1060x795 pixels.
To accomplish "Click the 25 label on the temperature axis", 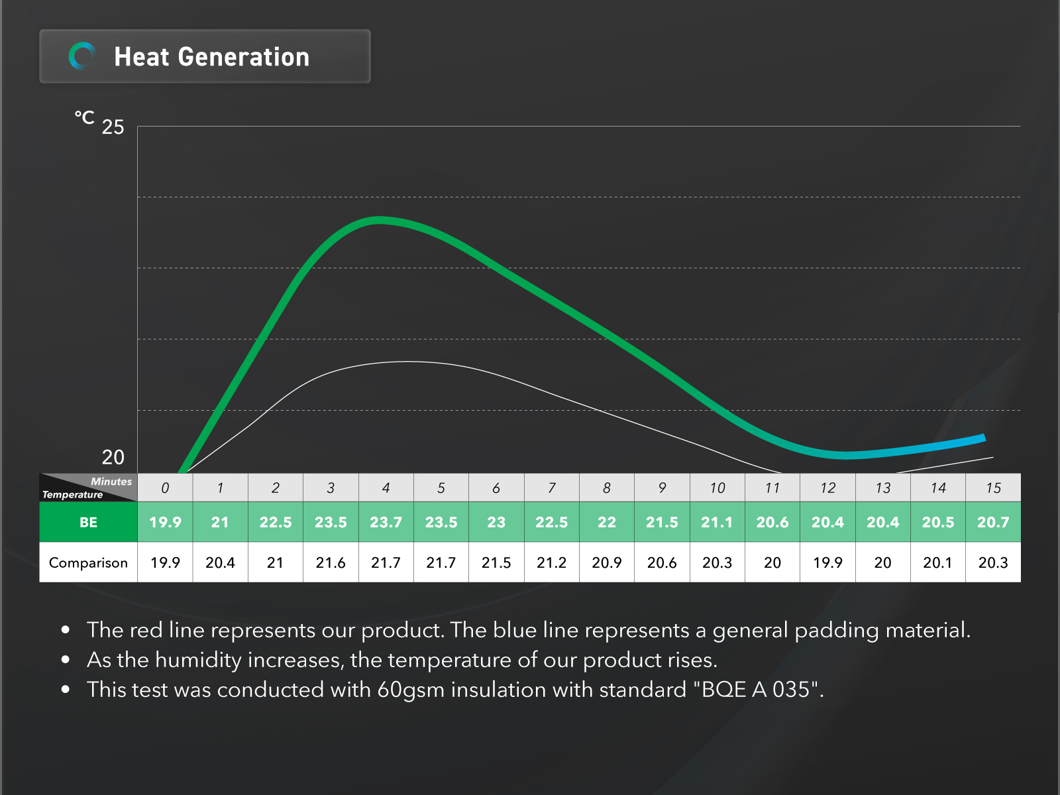I will [x=113, y=127].
